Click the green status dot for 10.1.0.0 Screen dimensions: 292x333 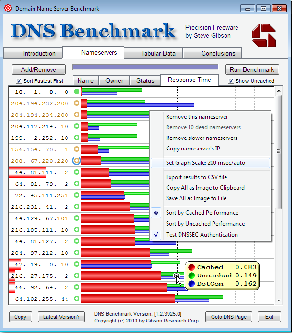pos(77,92)
